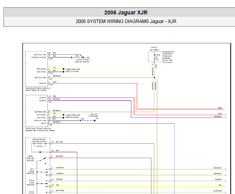This screenshot has height=194, width=235.
Task: Select the "BLU/YEL" wire label at pin 15
Action: [59, 142]
